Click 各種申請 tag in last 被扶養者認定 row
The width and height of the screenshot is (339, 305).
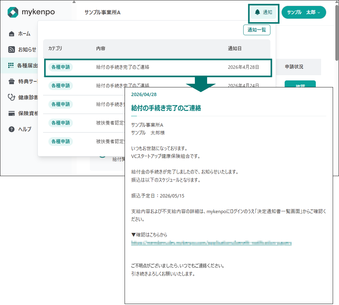pos(61,142)
